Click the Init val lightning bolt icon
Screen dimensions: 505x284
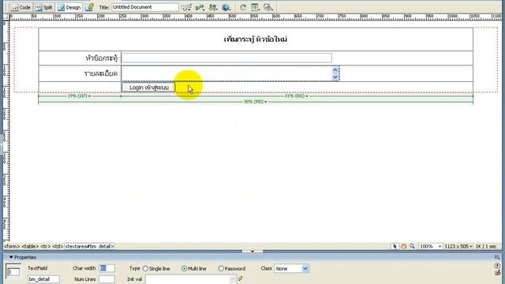240,278
